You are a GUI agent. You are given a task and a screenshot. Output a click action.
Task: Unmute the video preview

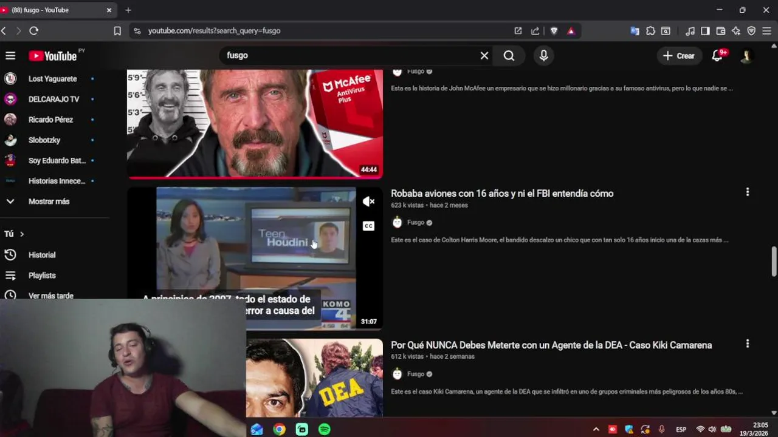click(369, 202)
